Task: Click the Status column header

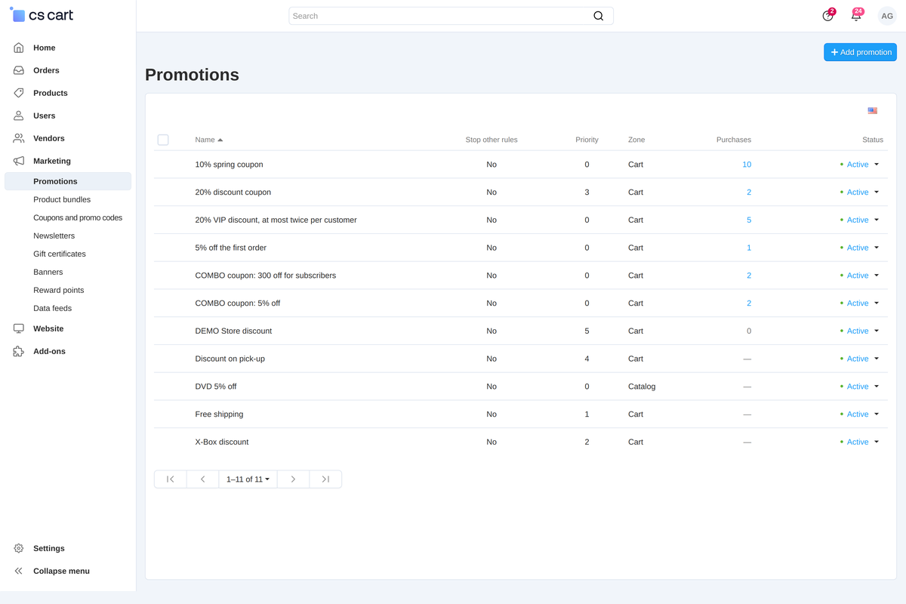Action: (873, 140)
